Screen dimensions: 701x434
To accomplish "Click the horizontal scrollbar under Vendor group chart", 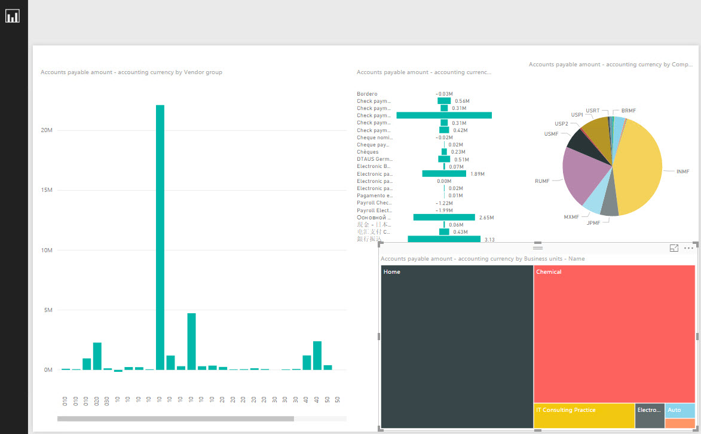I will (175, 419).
